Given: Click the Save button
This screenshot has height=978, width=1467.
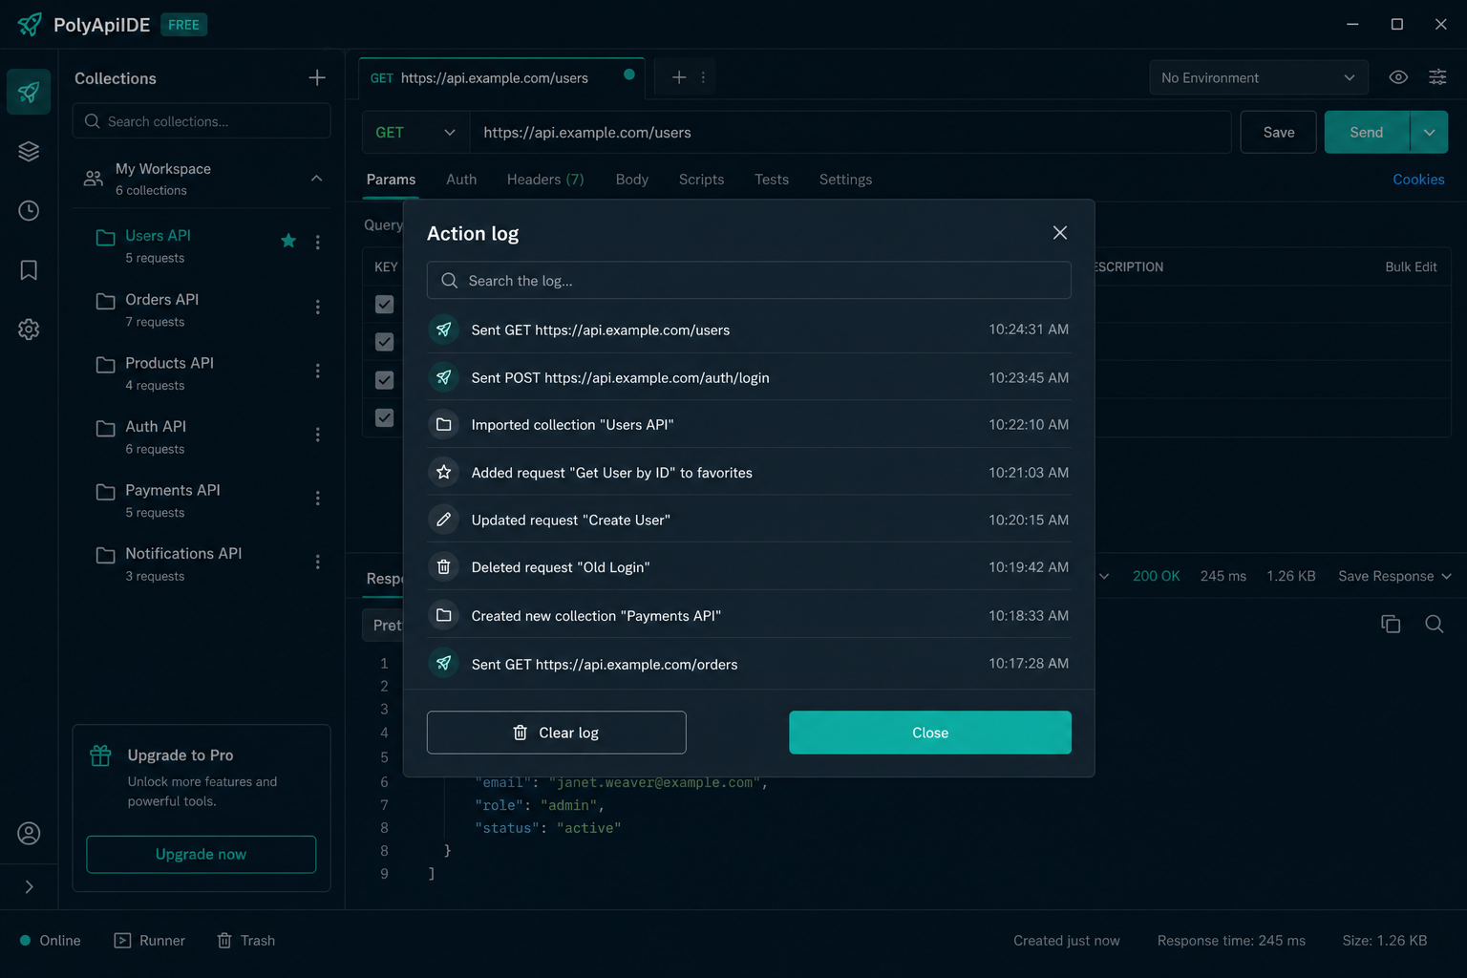Looking at the screenshot, I should click(1278, 133).
